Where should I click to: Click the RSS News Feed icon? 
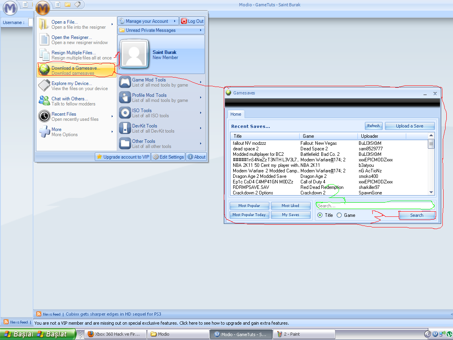click(x=39, y=314)
